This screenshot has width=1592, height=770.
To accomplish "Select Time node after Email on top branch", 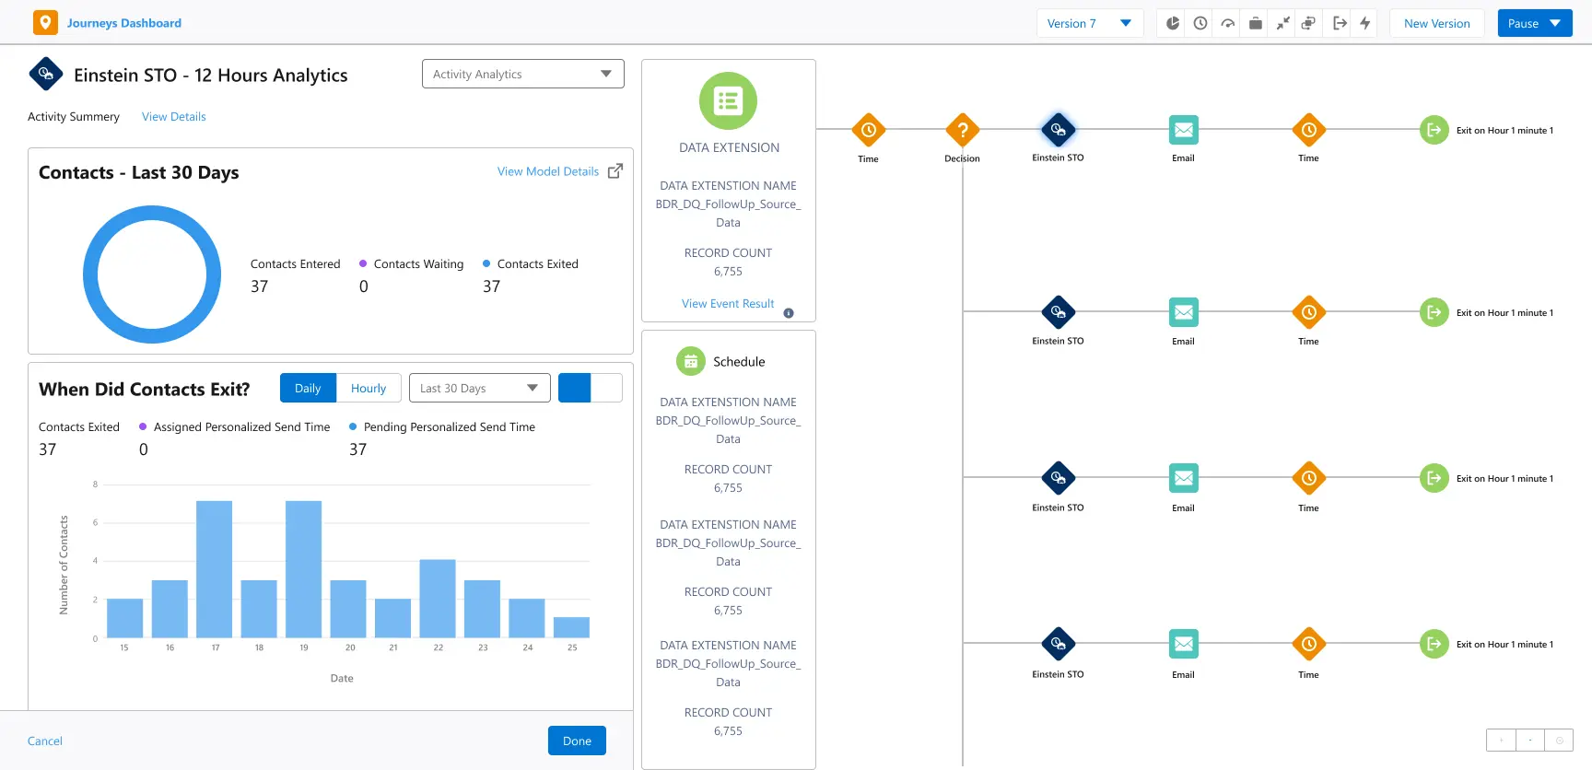I will pyautogui.click(x=1309, y=130).
